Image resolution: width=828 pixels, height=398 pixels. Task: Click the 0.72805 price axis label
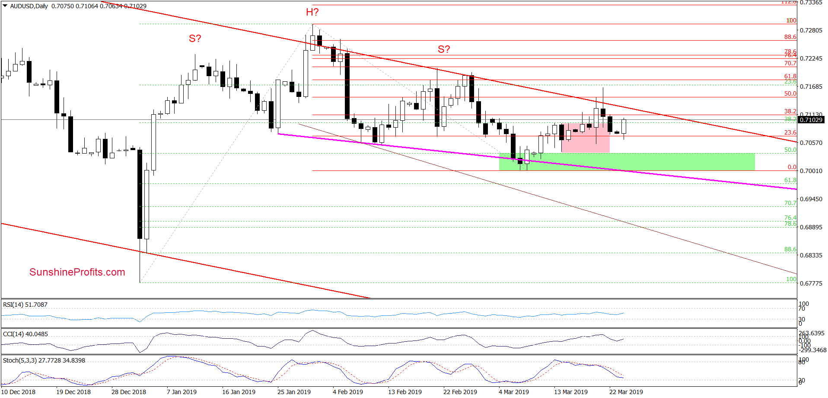point(811,30)
